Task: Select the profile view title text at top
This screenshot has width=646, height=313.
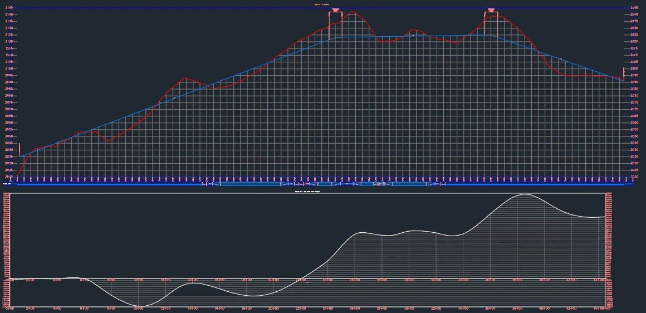Action: coord(323,4)
